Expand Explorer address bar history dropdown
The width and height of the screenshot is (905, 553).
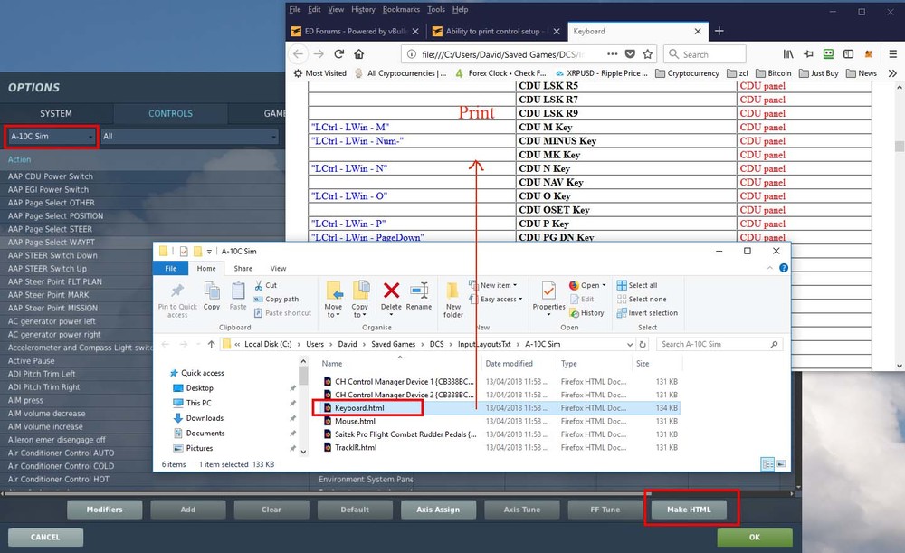click(630, 344)
